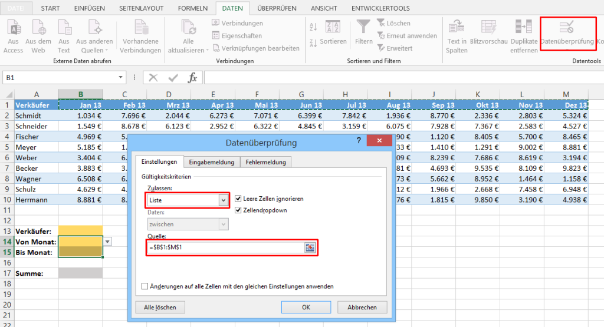Open Alle aktualisieren dropdown arrow
Viewport: 604px width, 327px height.
[207, 51]
